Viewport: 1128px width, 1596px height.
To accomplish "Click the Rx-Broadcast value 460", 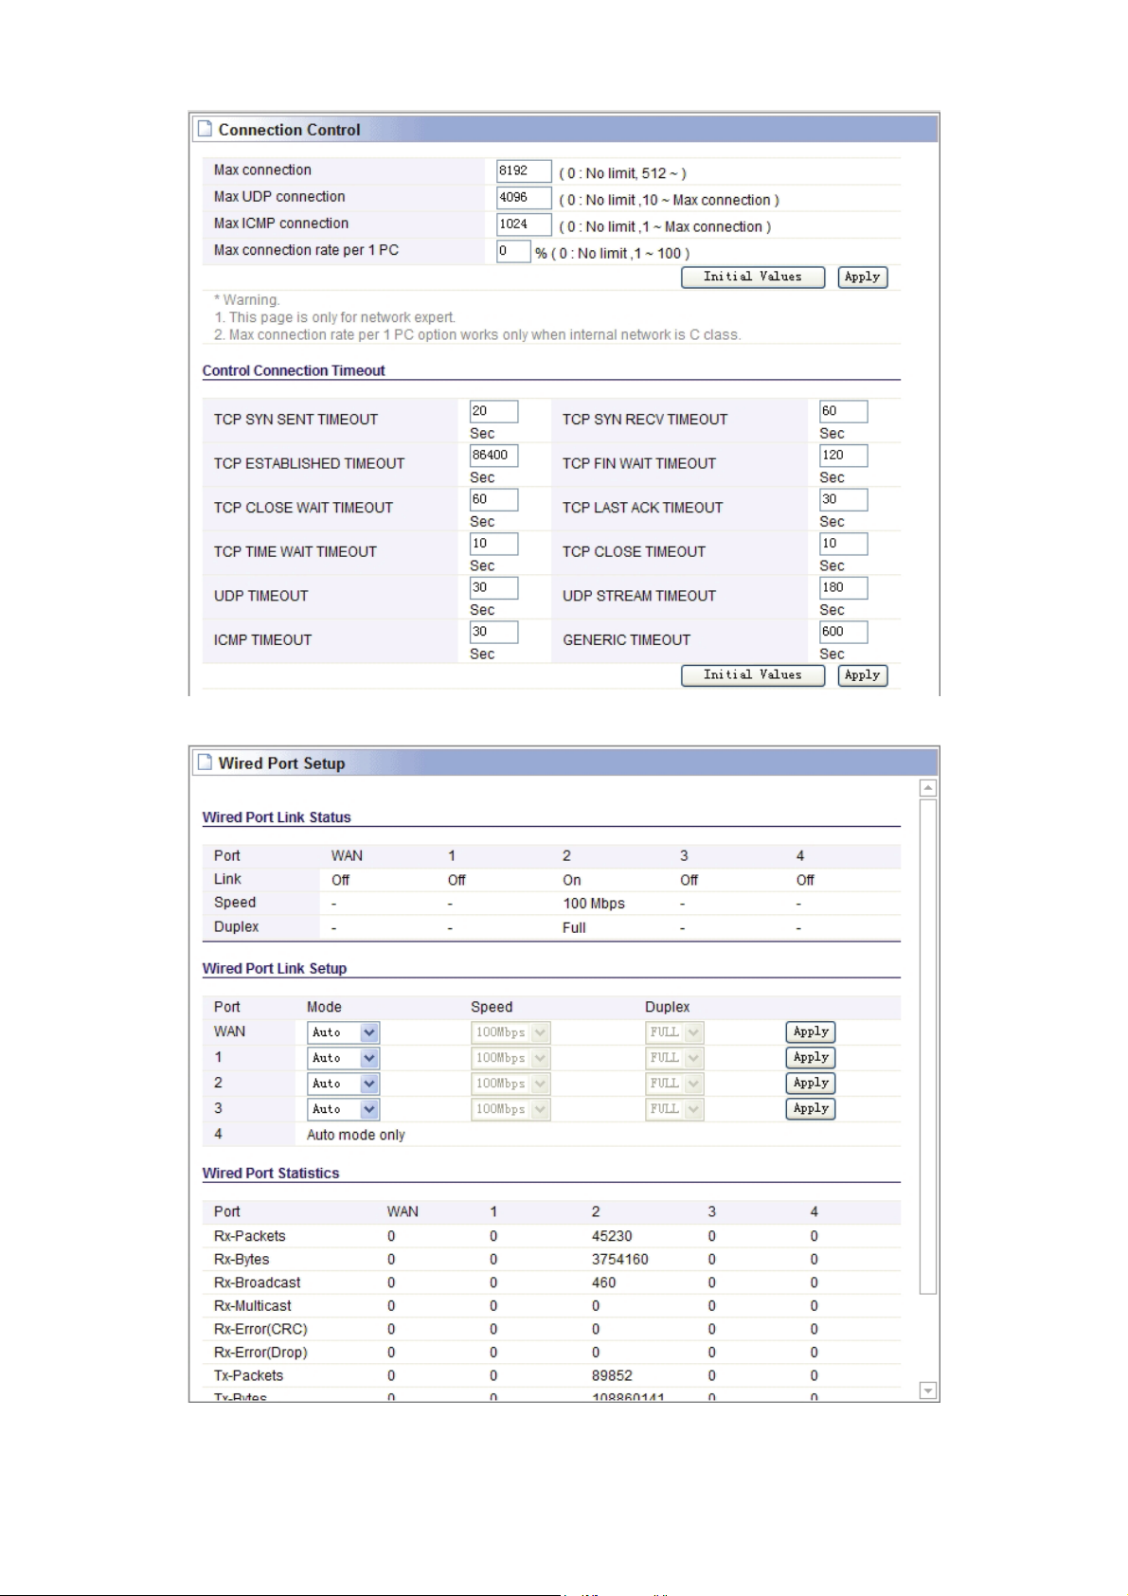I will pos(604,1282).
